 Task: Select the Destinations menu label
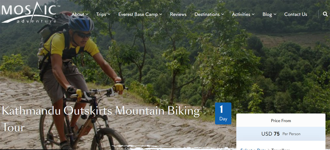point(207,14)
